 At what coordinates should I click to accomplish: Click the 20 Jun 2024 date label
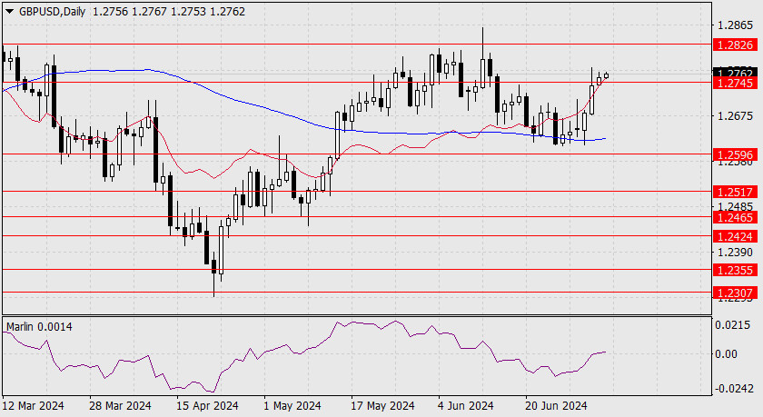tap(556, 405)
